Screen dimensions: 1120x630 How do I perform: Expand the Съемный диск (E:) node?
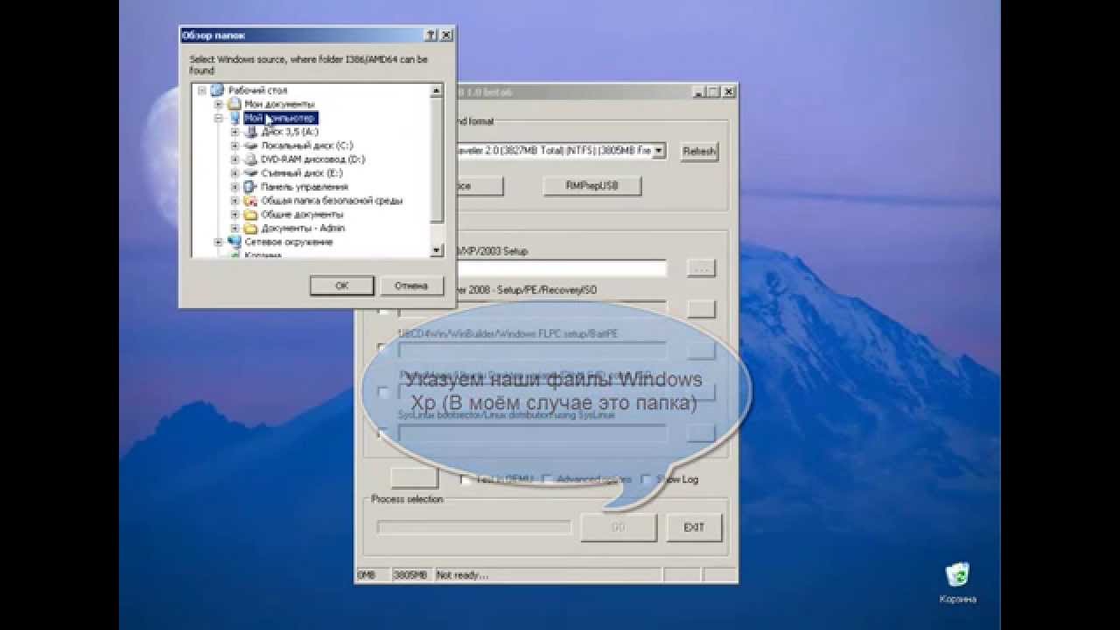235,173
